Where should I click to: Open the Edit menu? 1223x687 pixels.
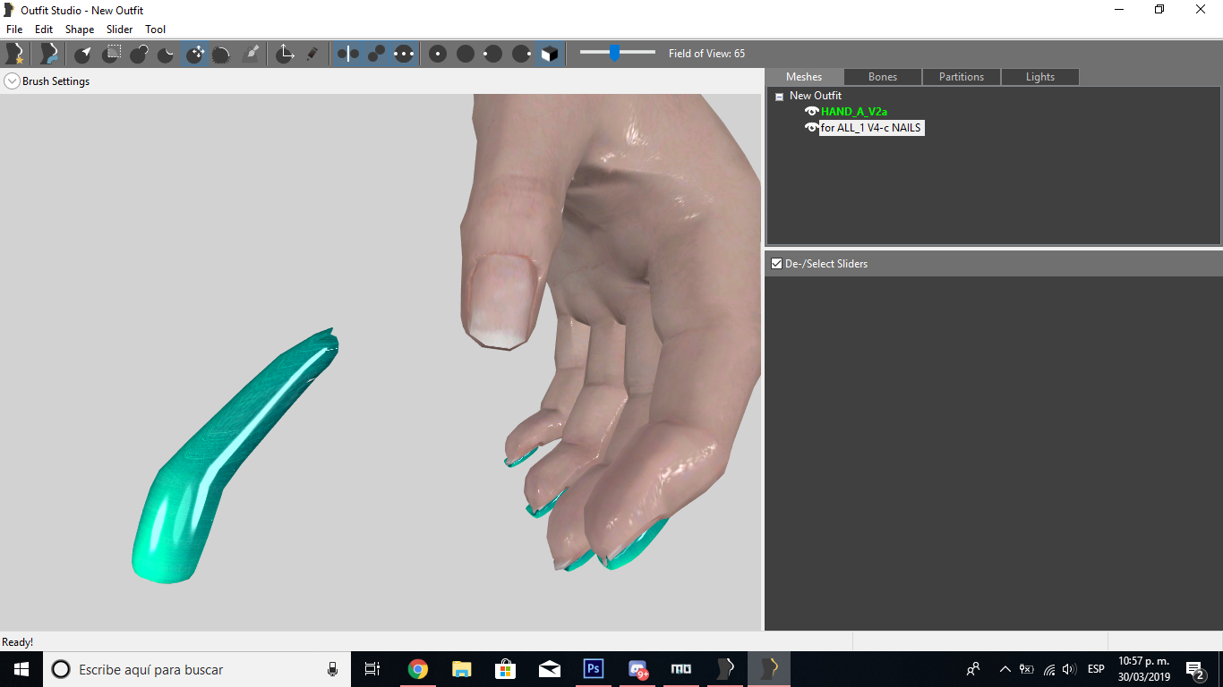click(44, 30)
